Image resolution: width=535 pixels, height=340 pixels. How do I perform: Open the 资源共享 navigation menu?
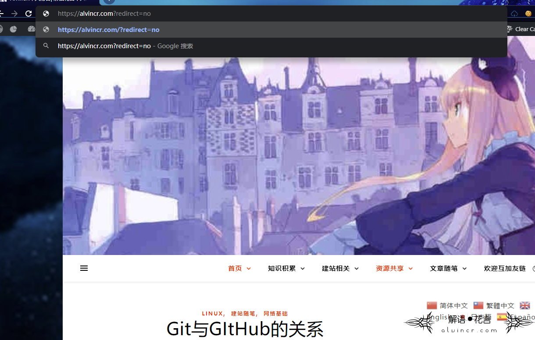click(394, 269)
